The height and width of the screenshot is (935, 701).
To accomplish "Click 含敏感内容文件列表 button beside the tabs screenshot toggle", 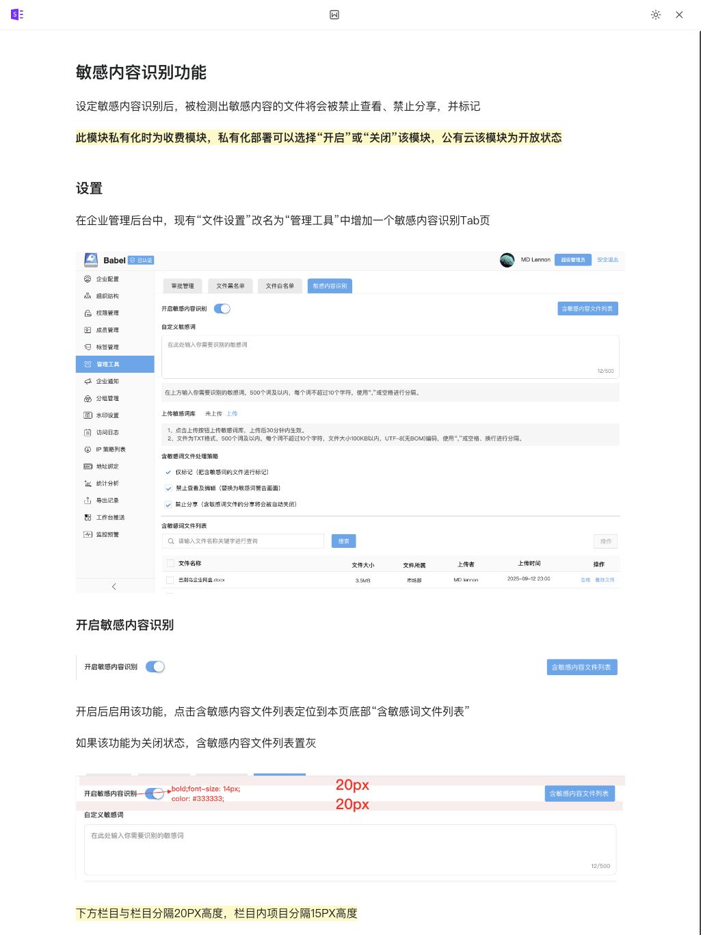I will [587, 308].
